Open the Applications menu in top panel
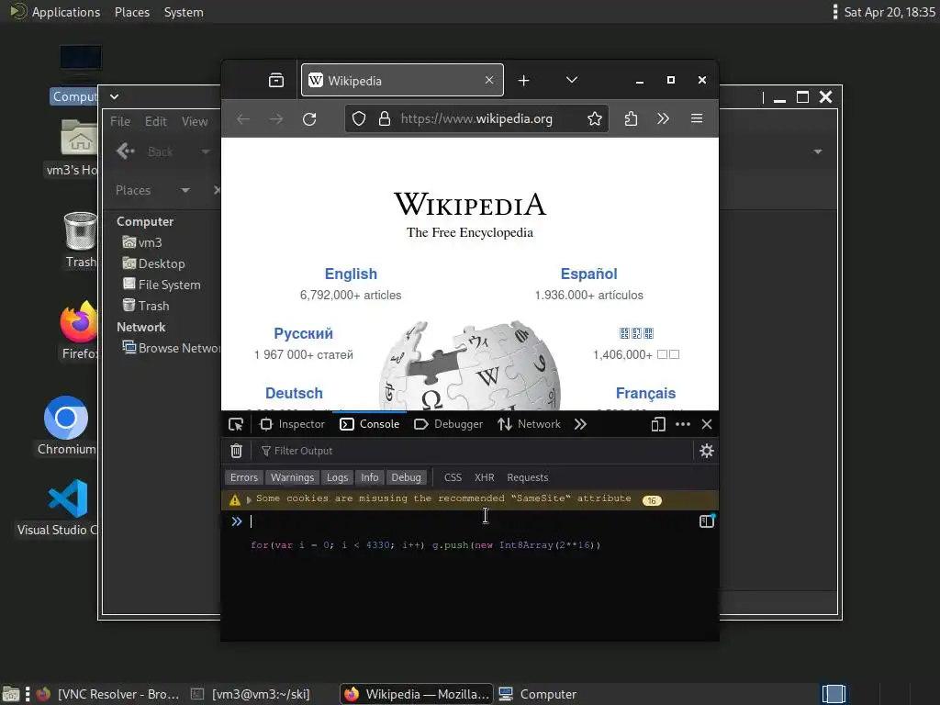The width and height of the screenshot is (940, 705). [54, 12]
